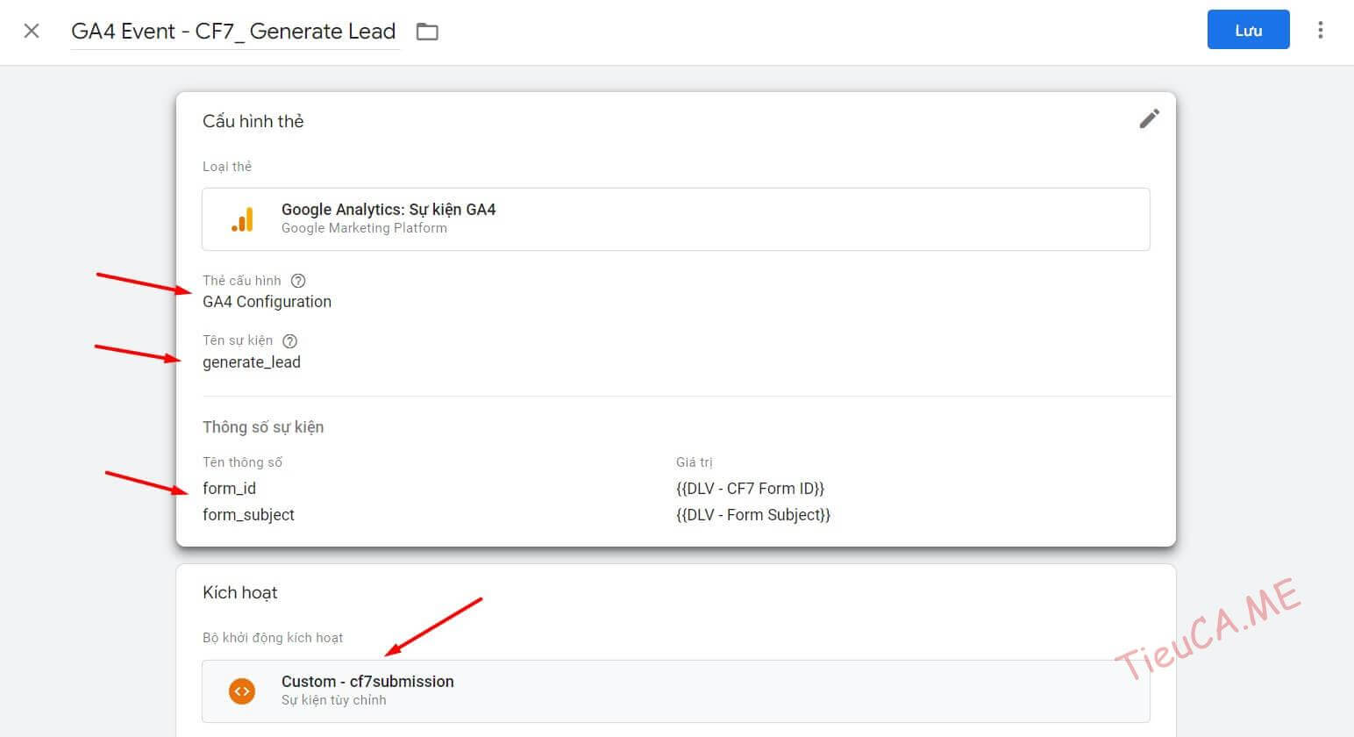1354x737 pixels.
Task: Open help icon beside Thẻ cấu hình
Action: 298,281
